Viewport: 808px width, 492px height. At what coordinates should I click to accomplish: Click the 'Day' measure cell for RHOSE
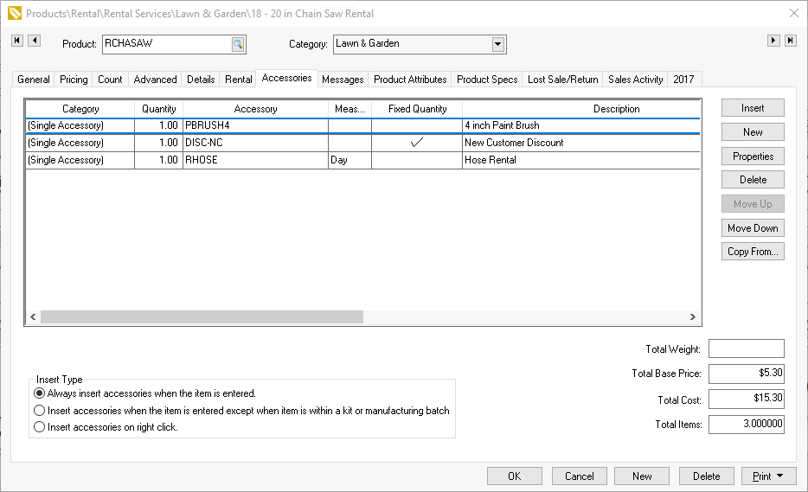(x=349, y=160)
